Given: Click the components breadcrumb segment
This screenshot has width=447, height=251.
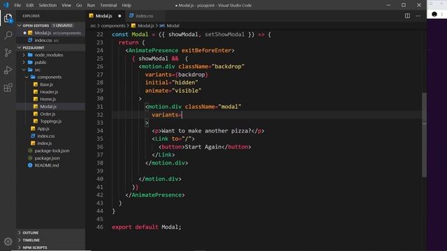Looking at the screenshot, I should click(113, 26).
